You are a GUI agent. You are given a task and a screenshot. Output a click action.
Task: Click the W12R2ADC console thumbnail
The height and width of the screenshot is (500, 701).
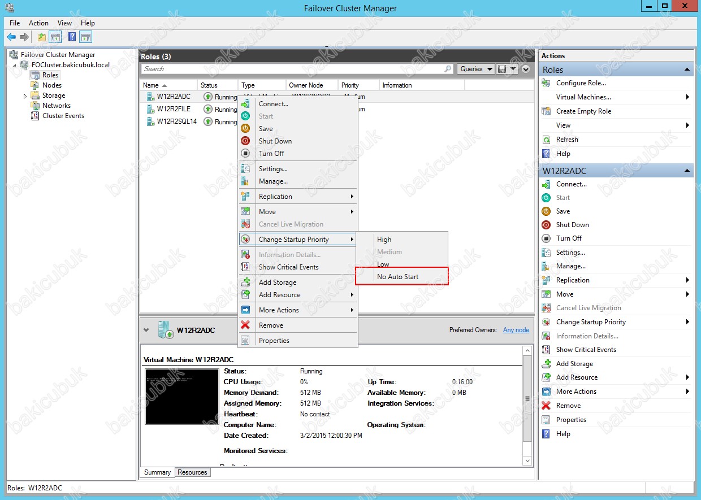tap(182, 397)
